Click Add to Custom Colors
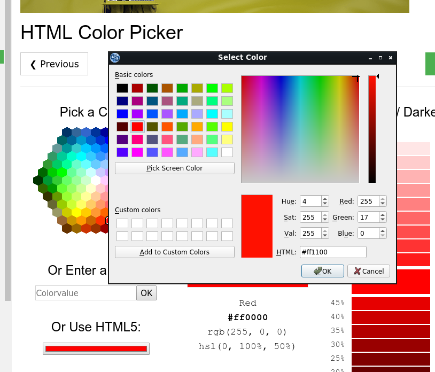 coord(174,252)
